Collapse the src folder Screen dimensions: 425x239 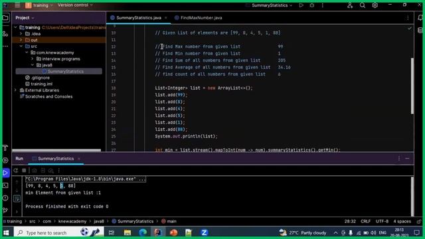tap(21, 46)
